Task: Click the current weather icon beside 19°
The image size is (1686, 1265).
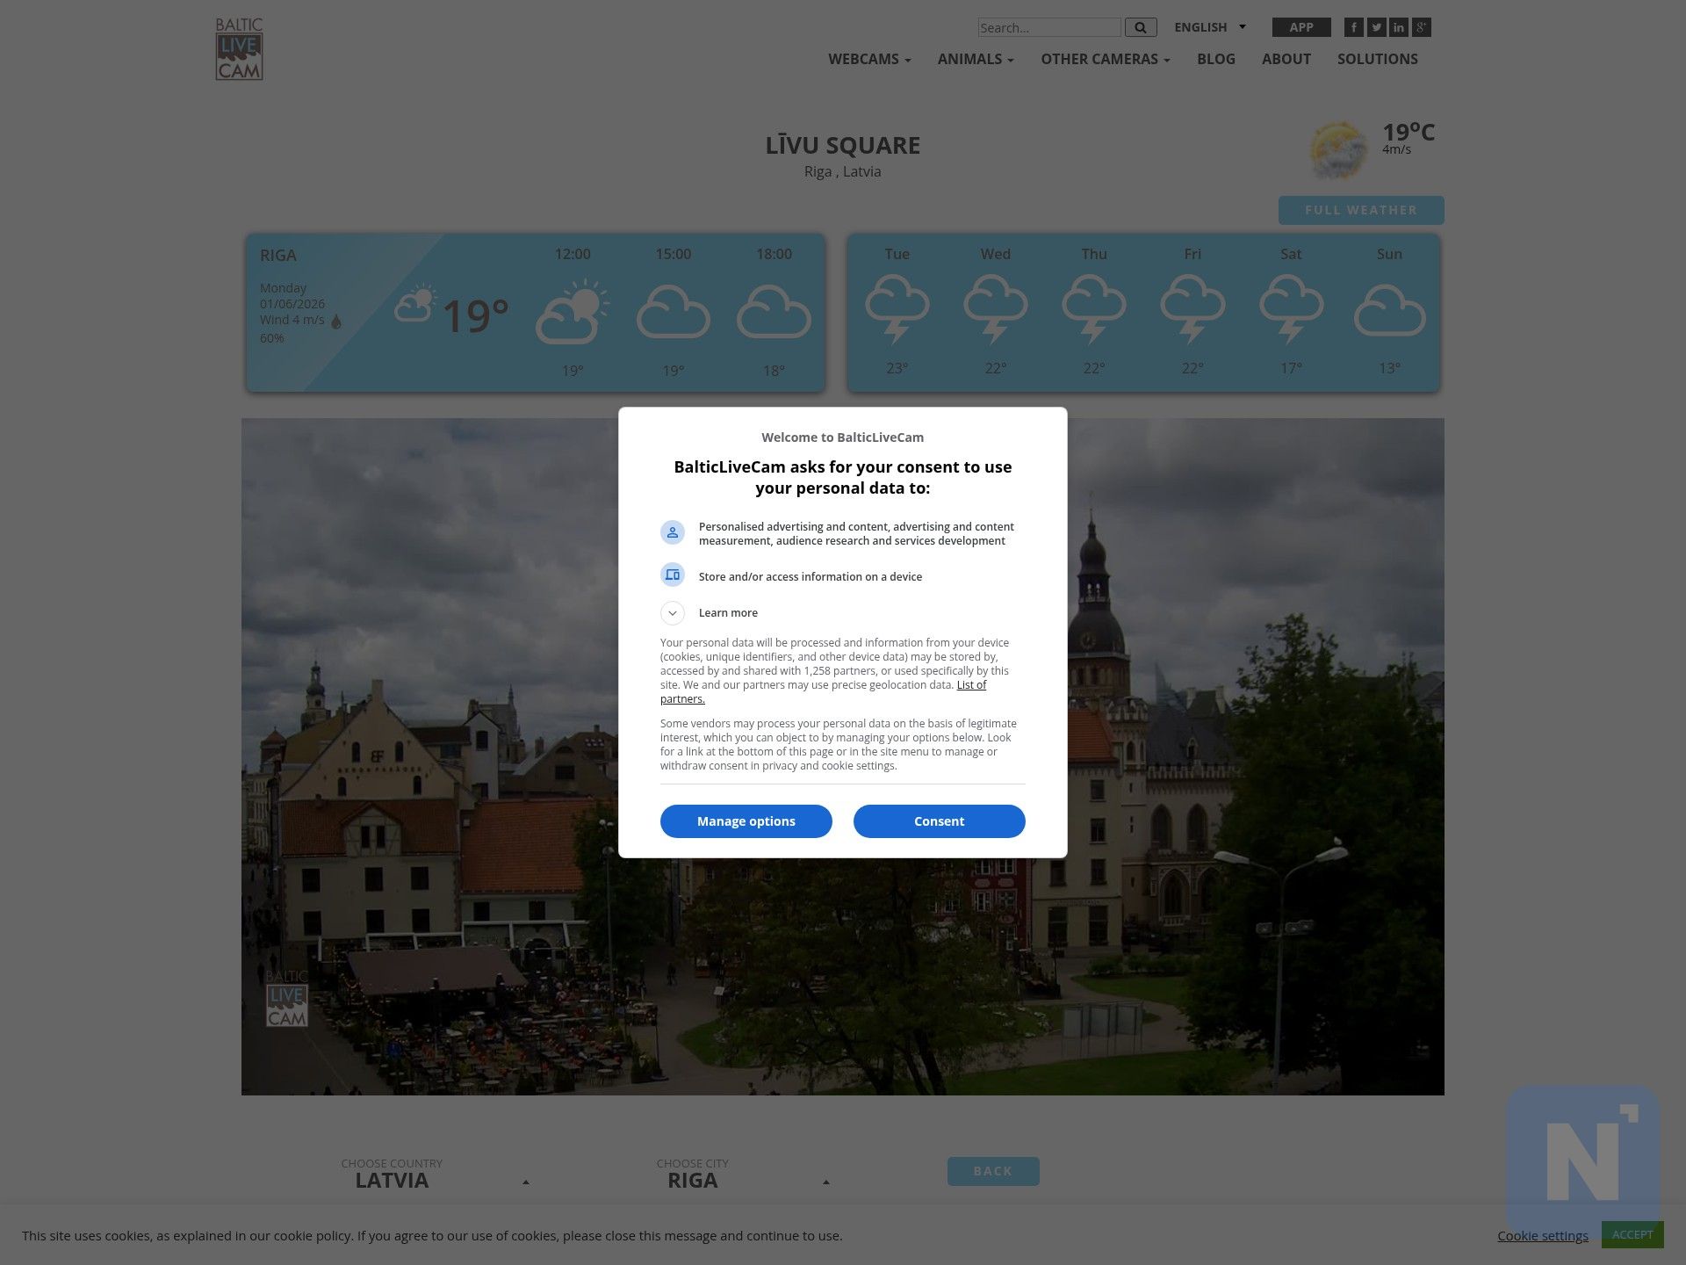Action: [x=415, y=304]
